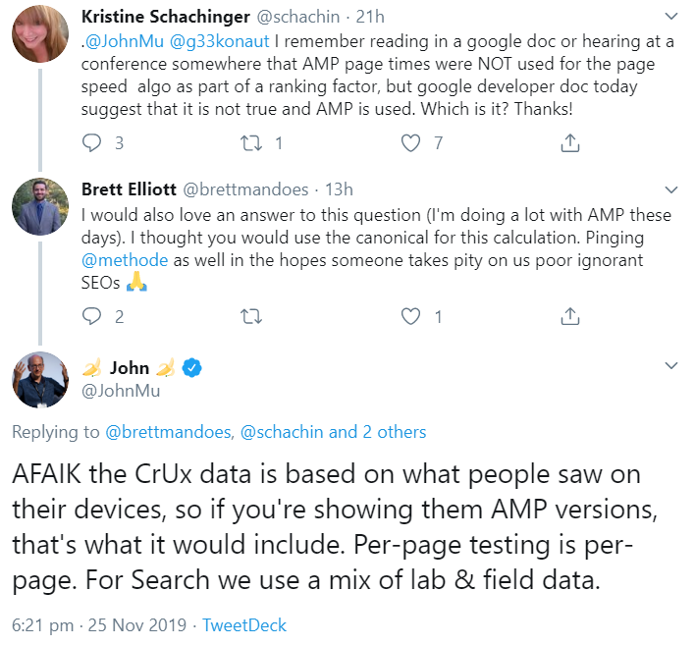
Task: Like Brett Elliott's tweet
Action: [412, 316]
